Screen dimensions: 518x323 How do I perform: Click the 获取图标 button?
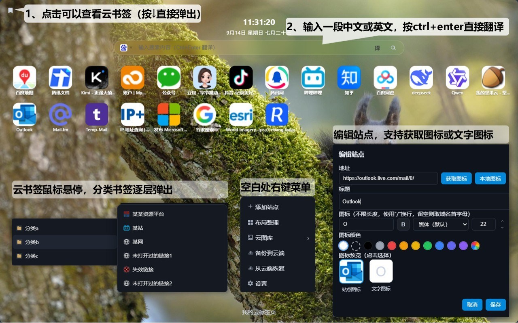(456, 178)
